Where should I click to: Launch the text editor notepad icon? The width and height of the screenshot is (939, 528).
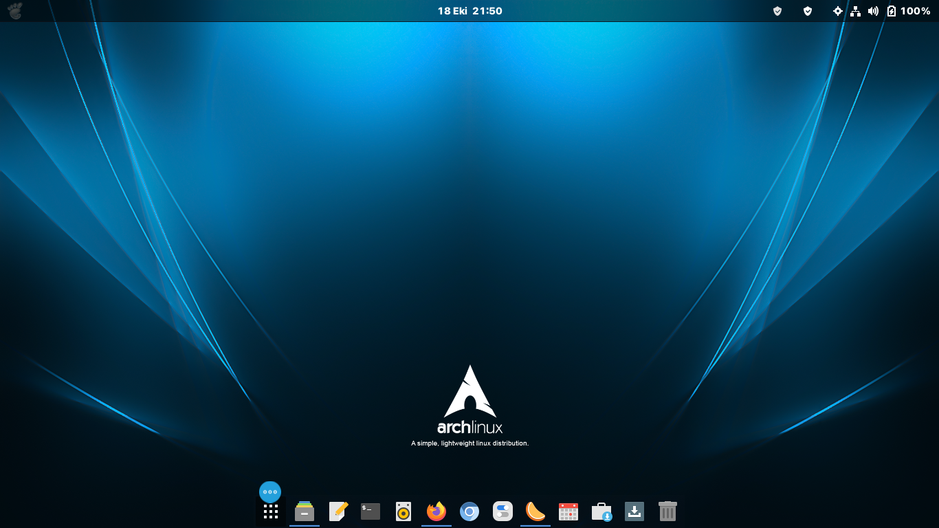tap(338, 511)
